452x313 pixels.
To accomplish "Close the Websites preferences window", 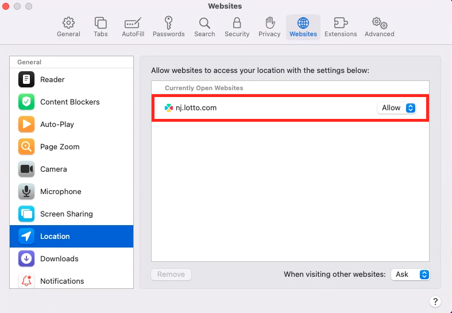I will coord(6,6).
